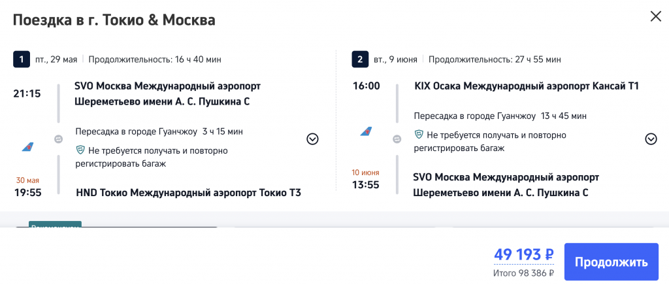Screen dimensions: 669x285
Task: Click the baggage shield icon in segment 1
Action: (x=80, y=150)
